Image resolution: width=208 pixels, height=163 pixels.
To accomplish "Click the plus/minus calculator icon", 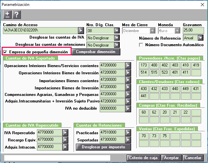I will click(8, 15).
